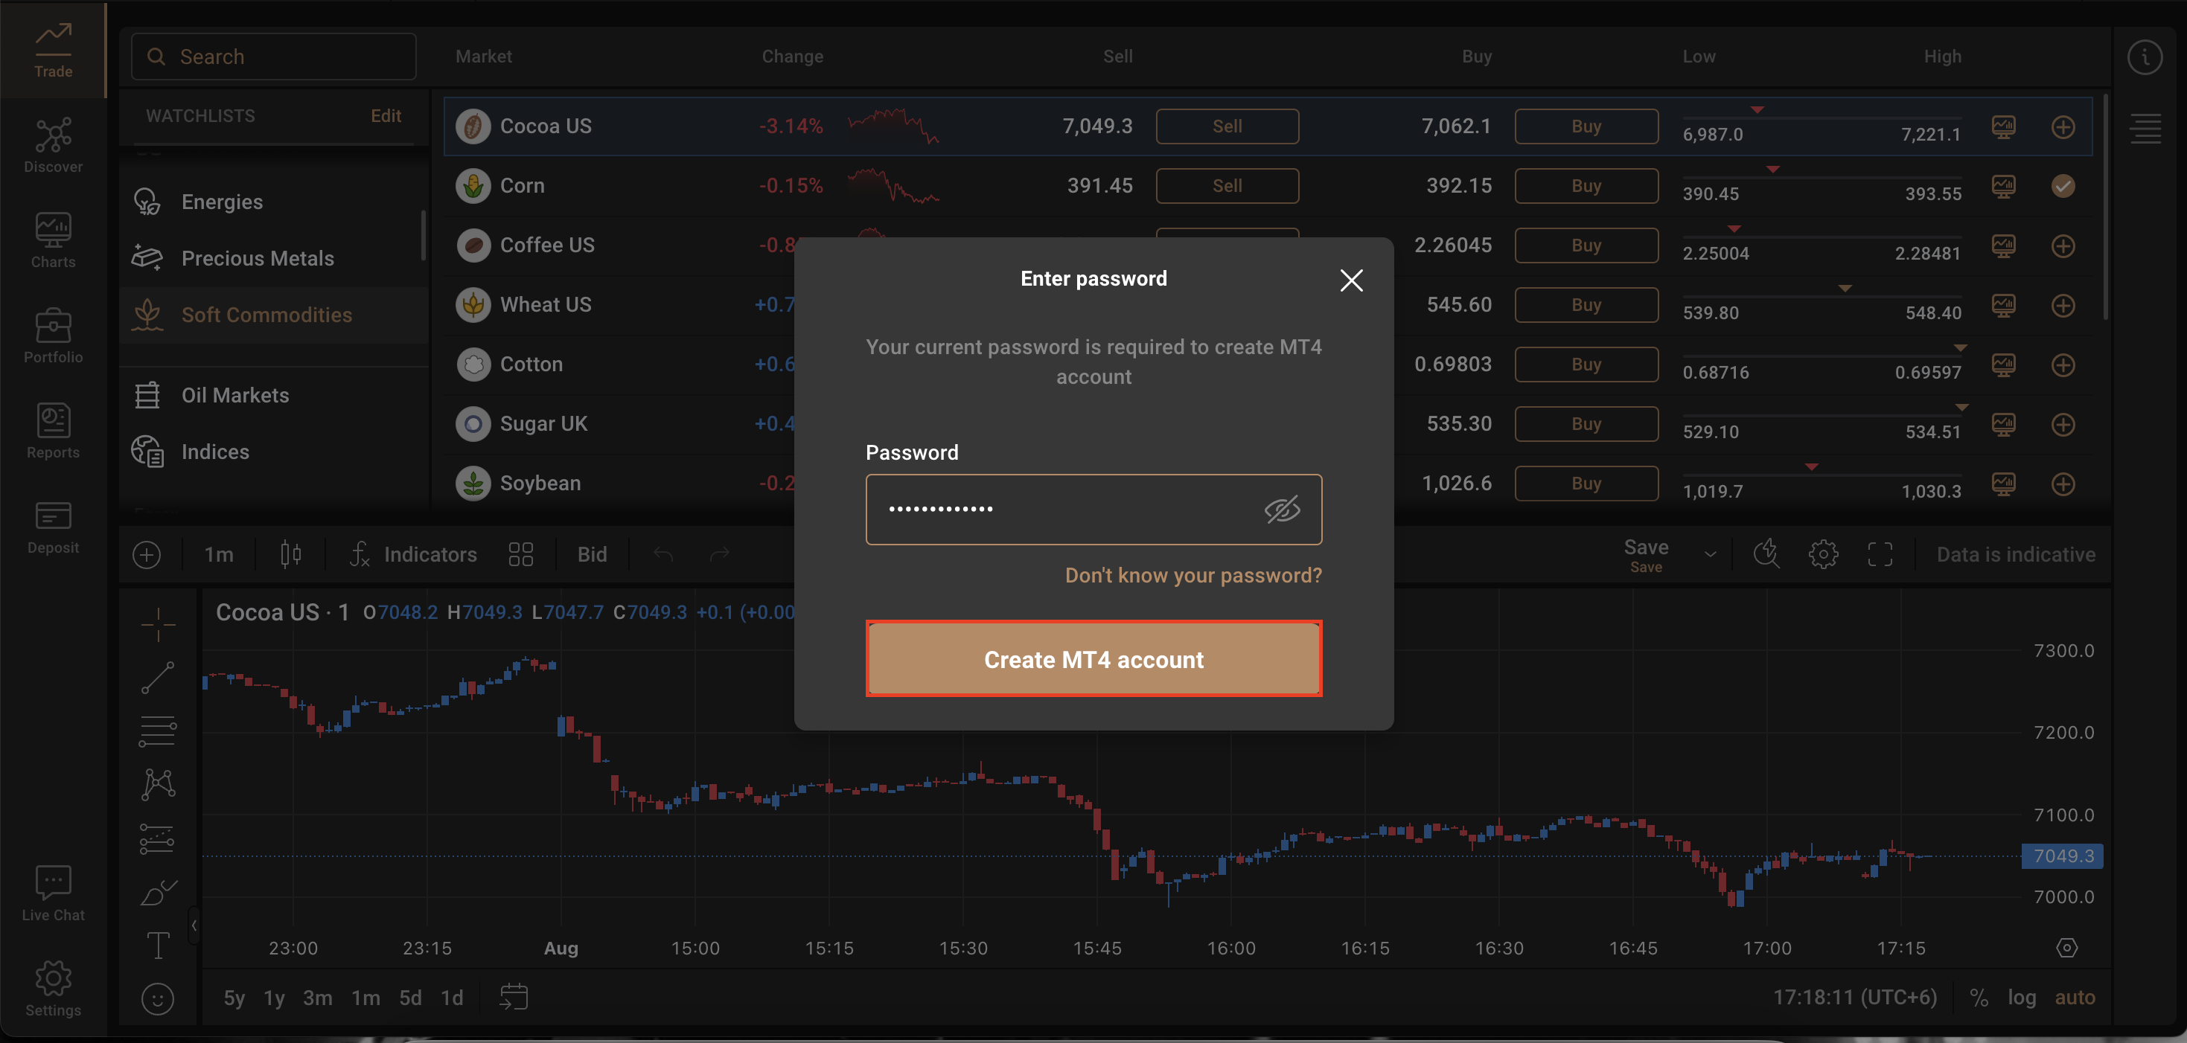Image resolution: width=2187 pixels, height=1043 pixels.
Task: Enter fullscreen chart mode
Action: coord(1880,554)
